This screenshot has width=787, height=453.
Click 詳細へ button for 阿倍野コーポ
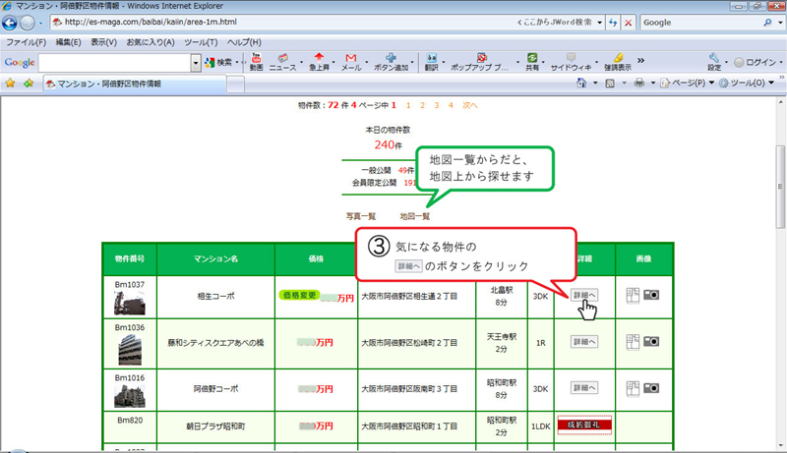tap(584, 389)
